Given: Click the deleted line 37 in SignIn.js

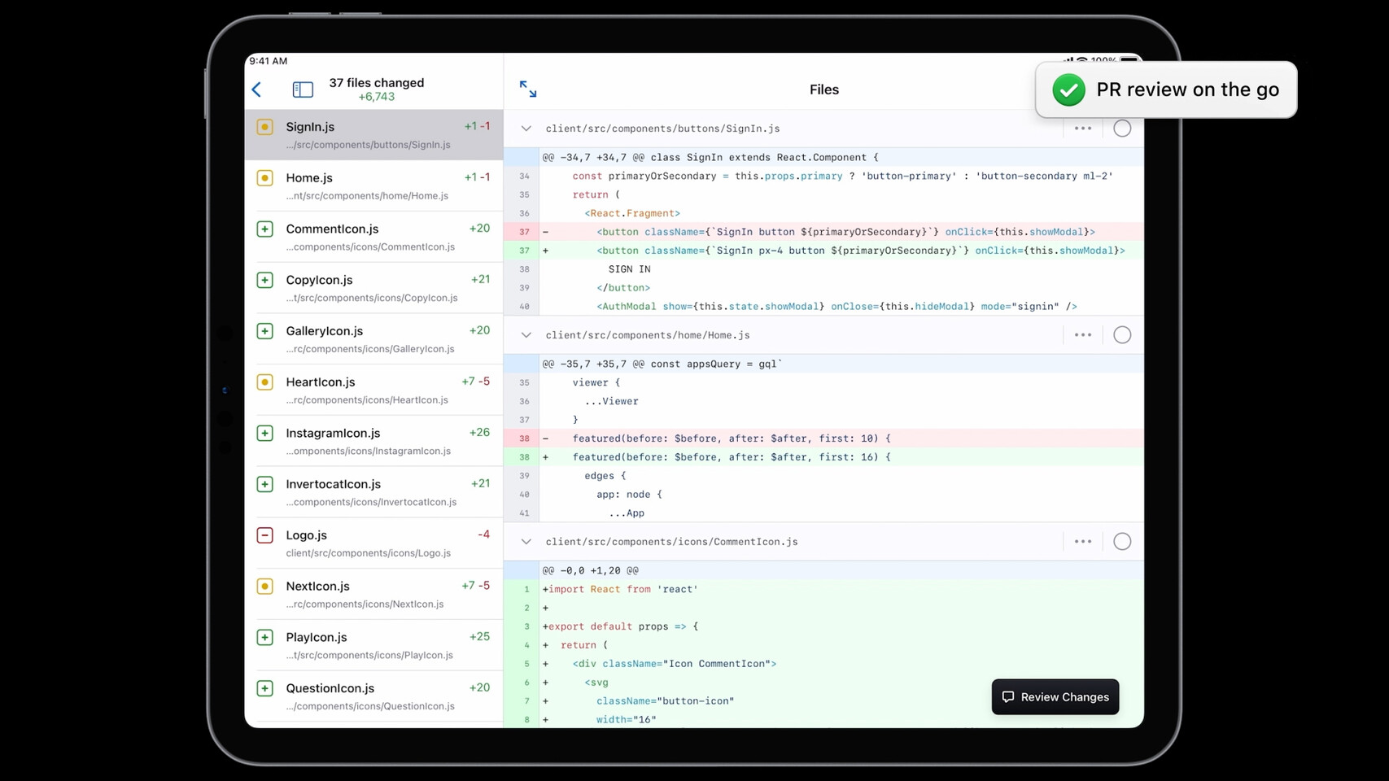Looking at the screenshot, I should [814, 232].
